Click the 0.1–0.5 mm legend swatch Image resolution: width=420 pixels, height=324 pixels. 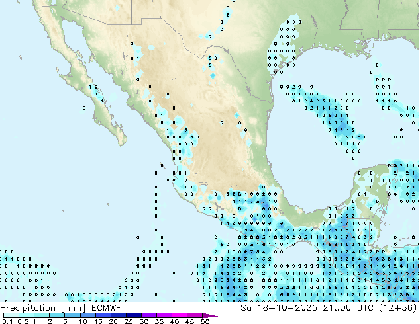[x=11, y=315]
